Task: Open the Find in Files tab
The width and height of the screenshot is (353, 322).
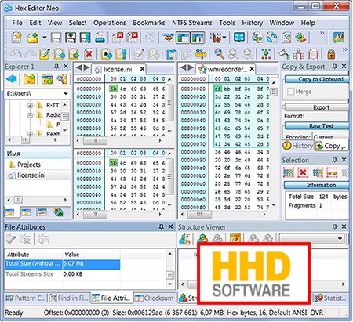Action: coord(69,298)
